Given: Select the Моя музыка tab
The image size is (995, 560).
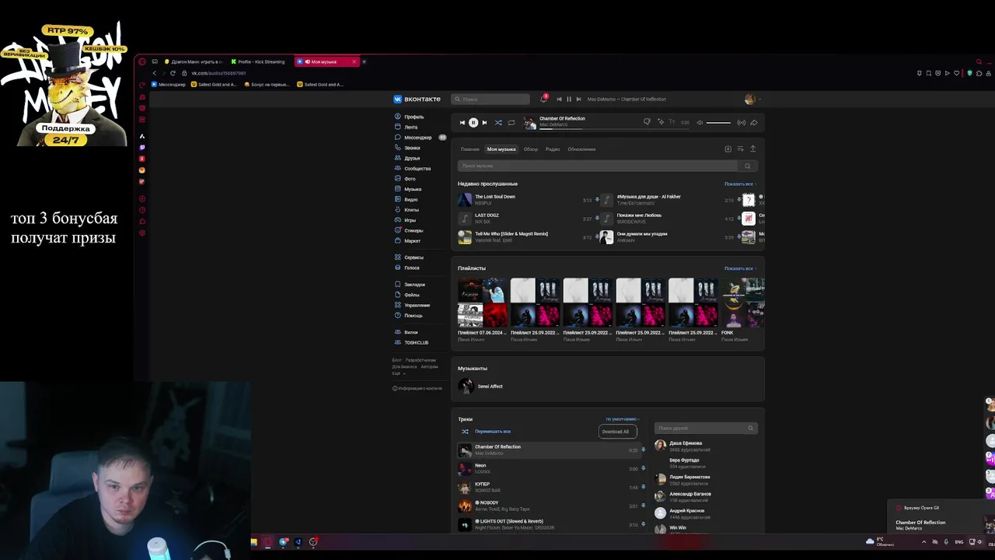Looking at the screenshot, I should [x=501, y=149].
